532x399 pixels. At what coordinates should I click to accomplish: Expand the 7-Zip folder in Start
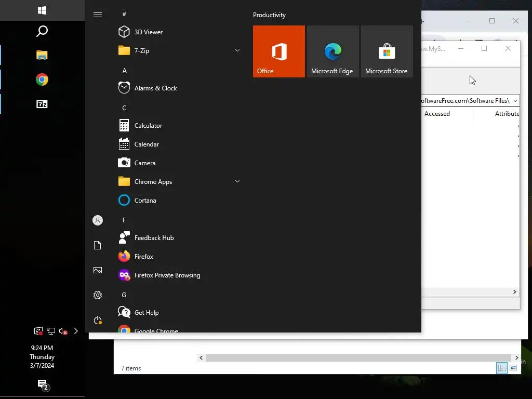(179, 50)
